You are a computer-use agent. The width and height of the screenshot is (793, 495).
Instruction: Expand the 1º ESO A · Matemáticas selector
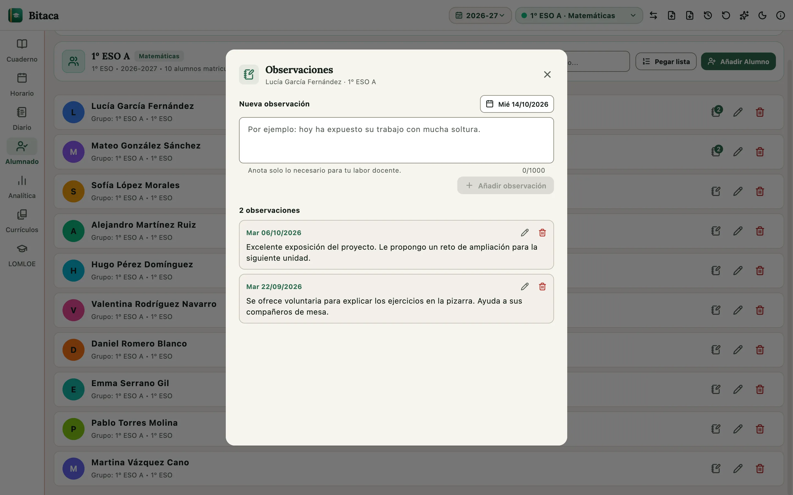pyautogui.click(x=579, y=15)
